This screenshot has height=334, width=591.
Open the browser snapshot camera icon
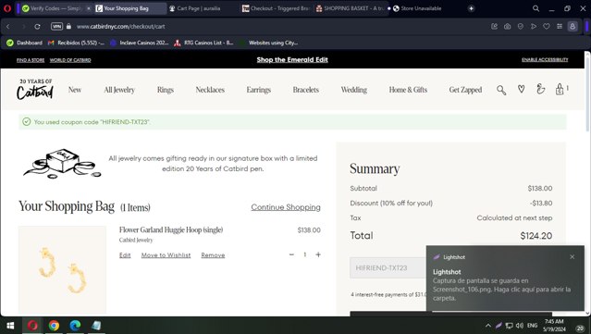coord(508,27)
